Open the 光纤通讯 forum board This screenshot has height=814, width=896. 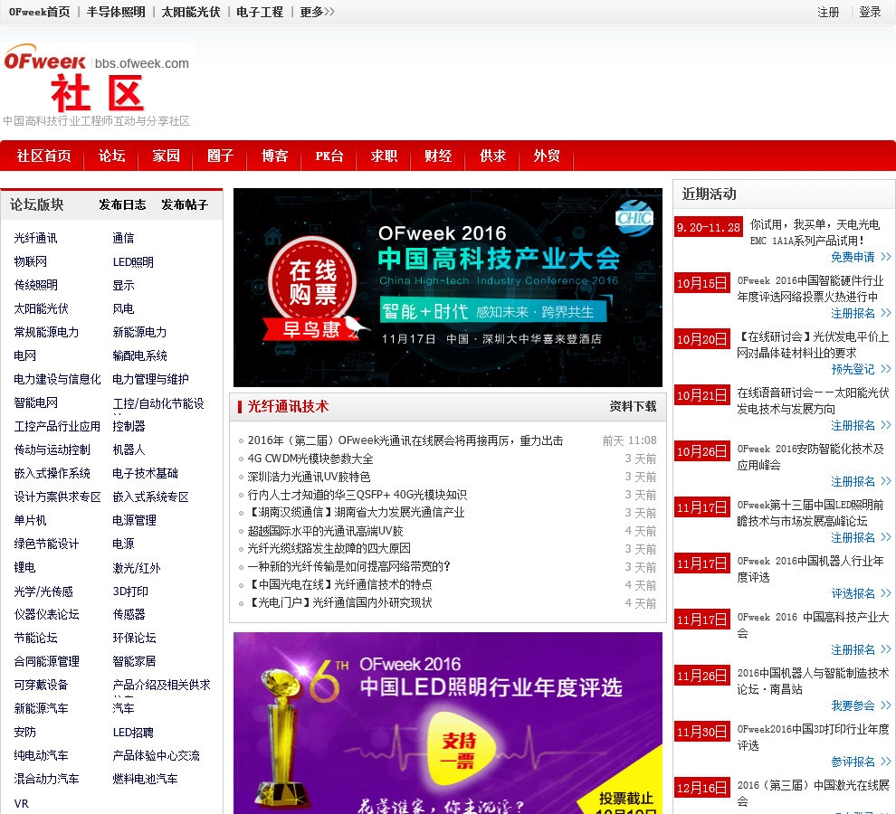click(35, 238)
